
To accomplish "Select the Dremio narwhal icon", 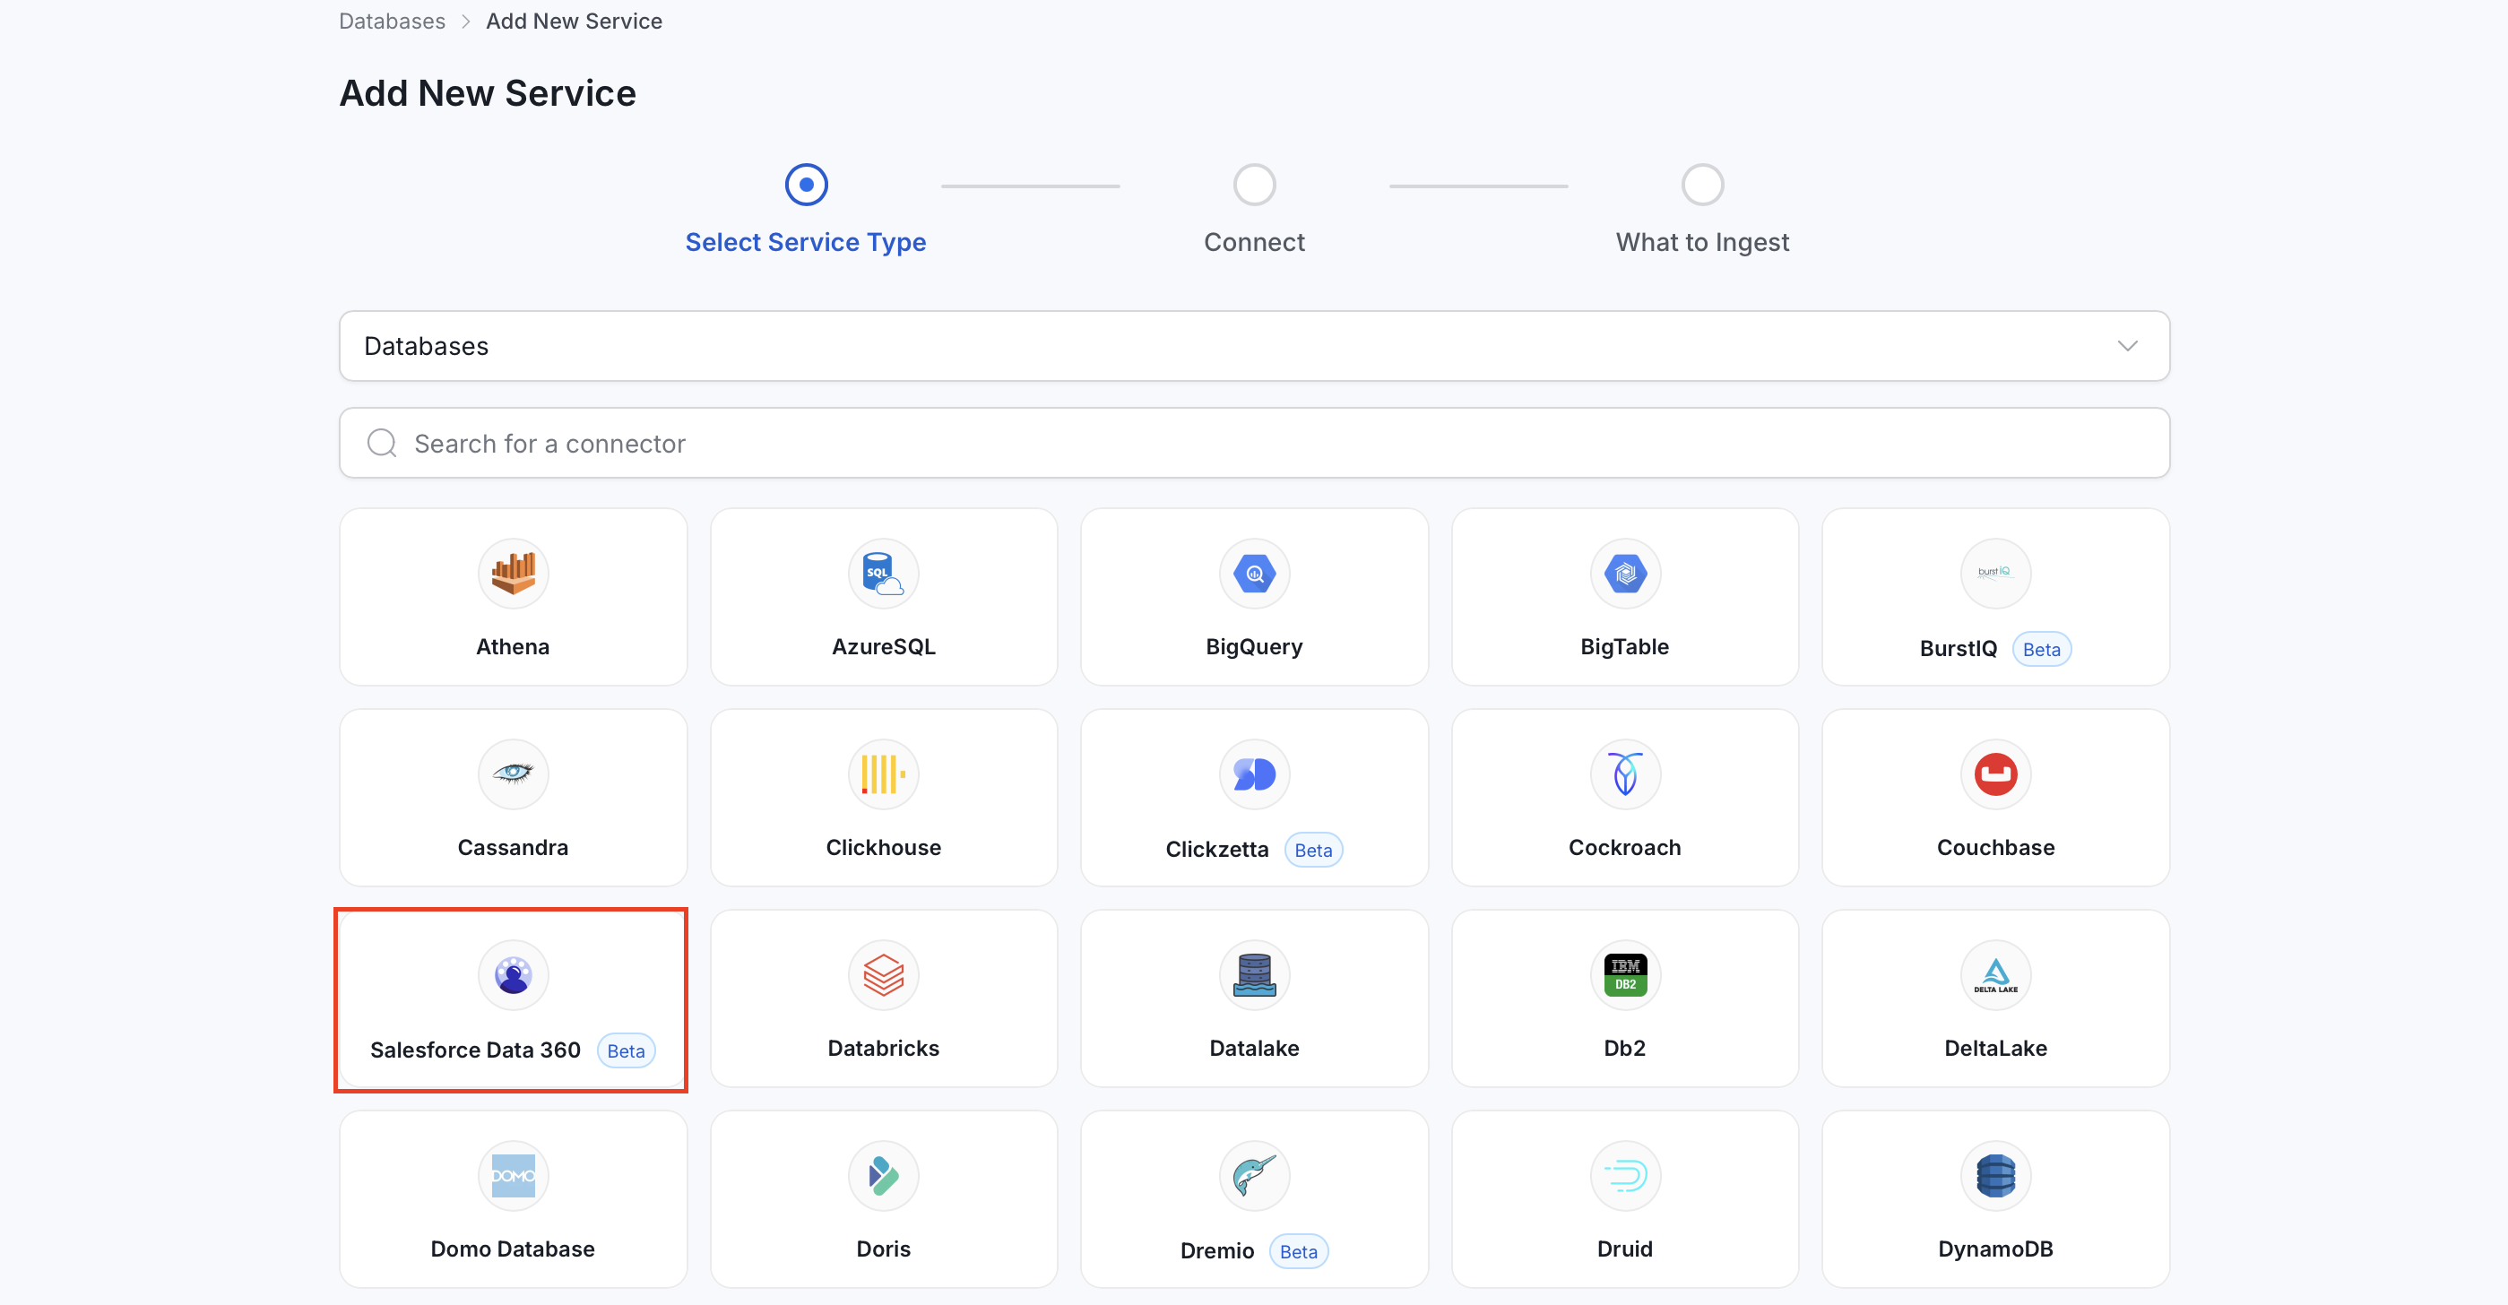I will pos(1254,1175).
